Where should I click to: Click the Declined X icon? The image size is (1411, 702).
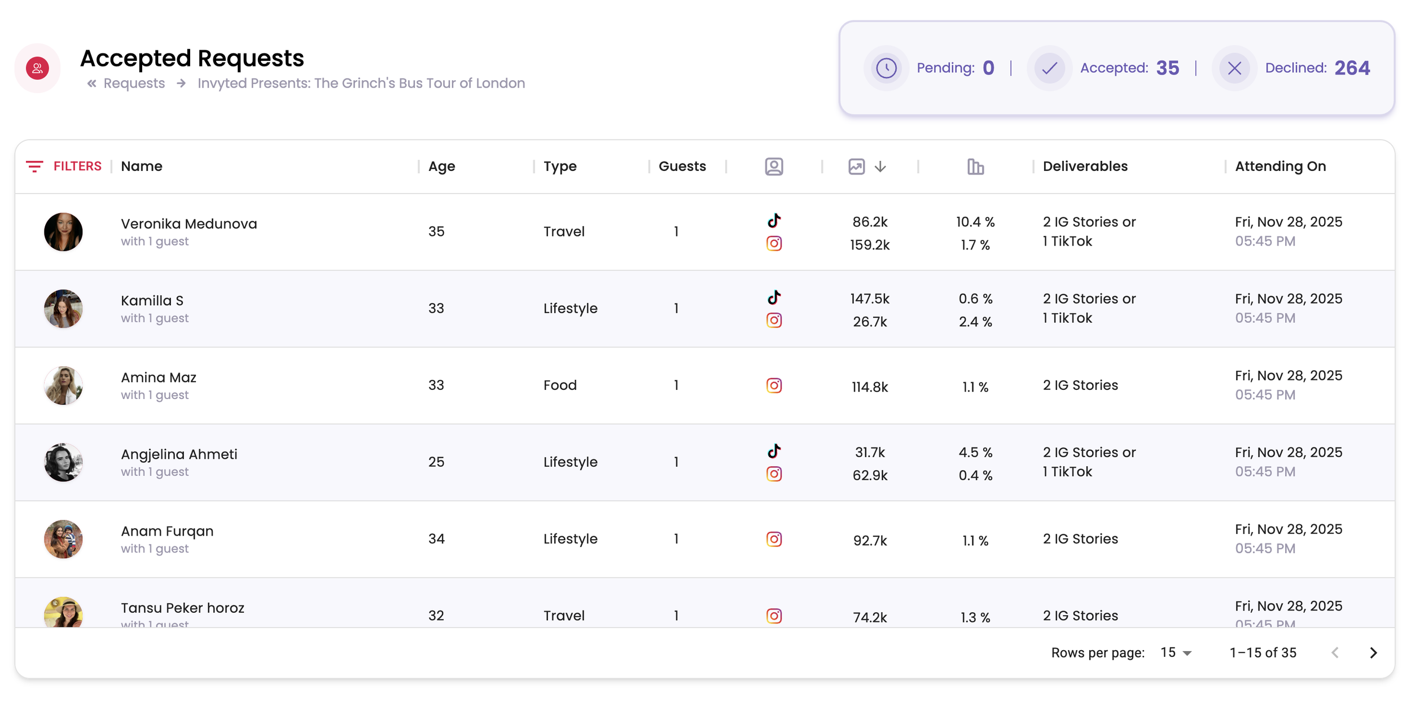coord(1234,68)
